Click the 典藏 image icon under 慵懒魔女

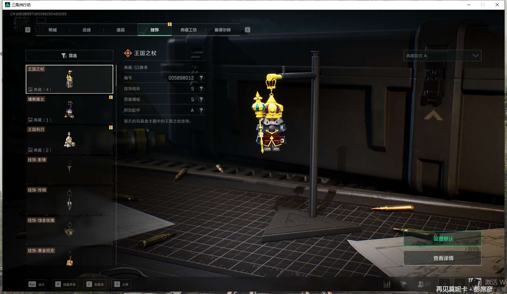tap(30, 120)
